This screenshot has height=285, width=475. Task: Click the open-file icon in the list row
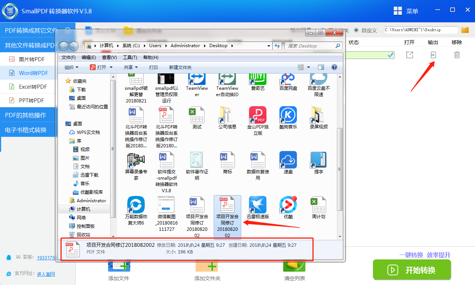tap(409, 55)
